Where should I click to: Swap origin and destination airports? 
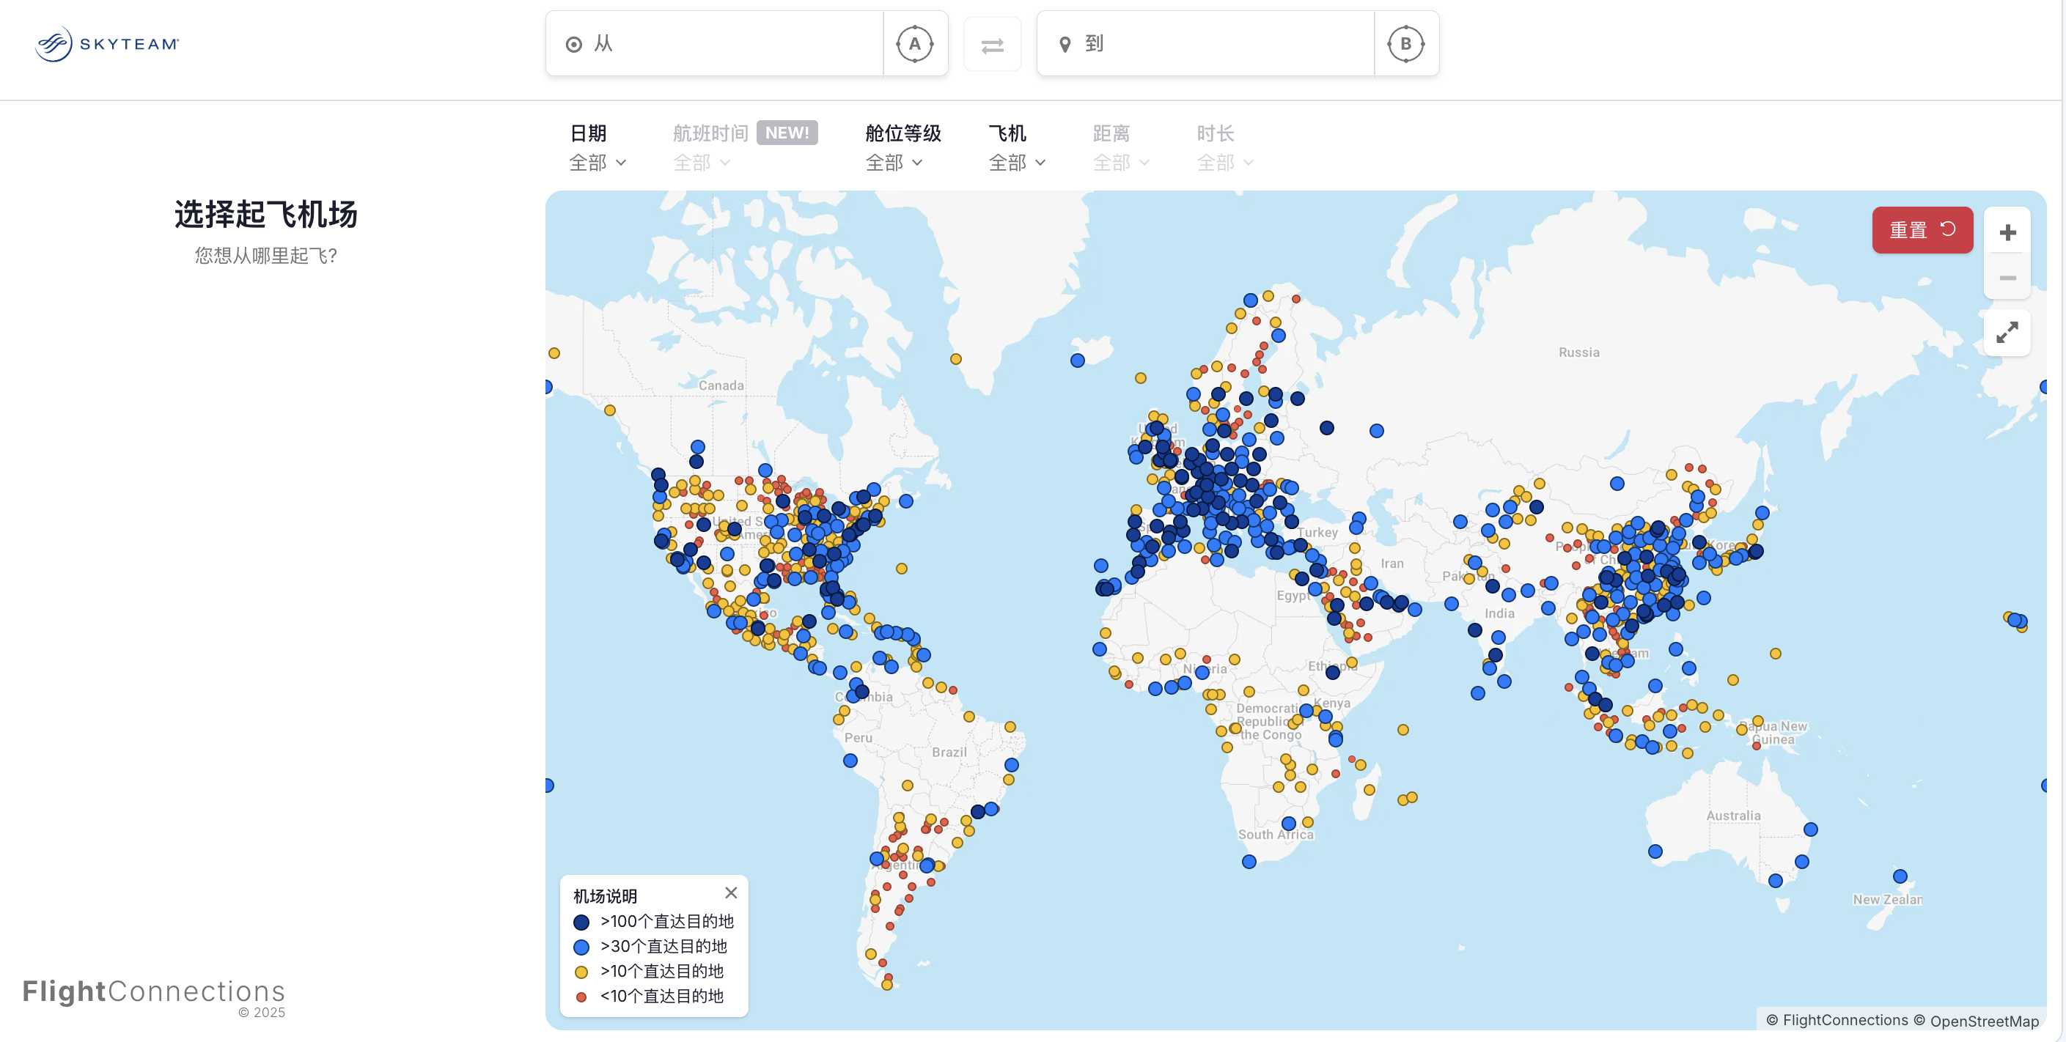coord(992,45)
